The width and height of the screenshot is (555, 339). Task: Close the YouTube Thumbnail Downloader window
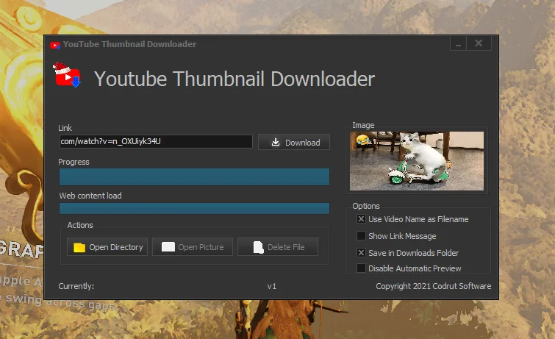coord(479,43)
